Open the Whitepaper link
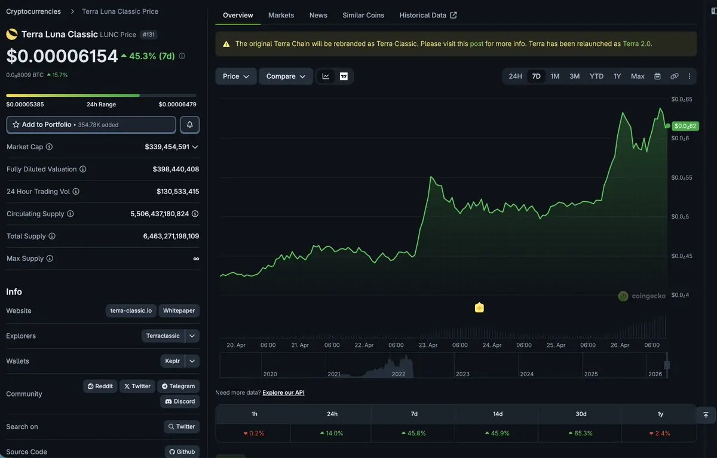Viewport: 717px width, 458px height. (x=179, y=311)
